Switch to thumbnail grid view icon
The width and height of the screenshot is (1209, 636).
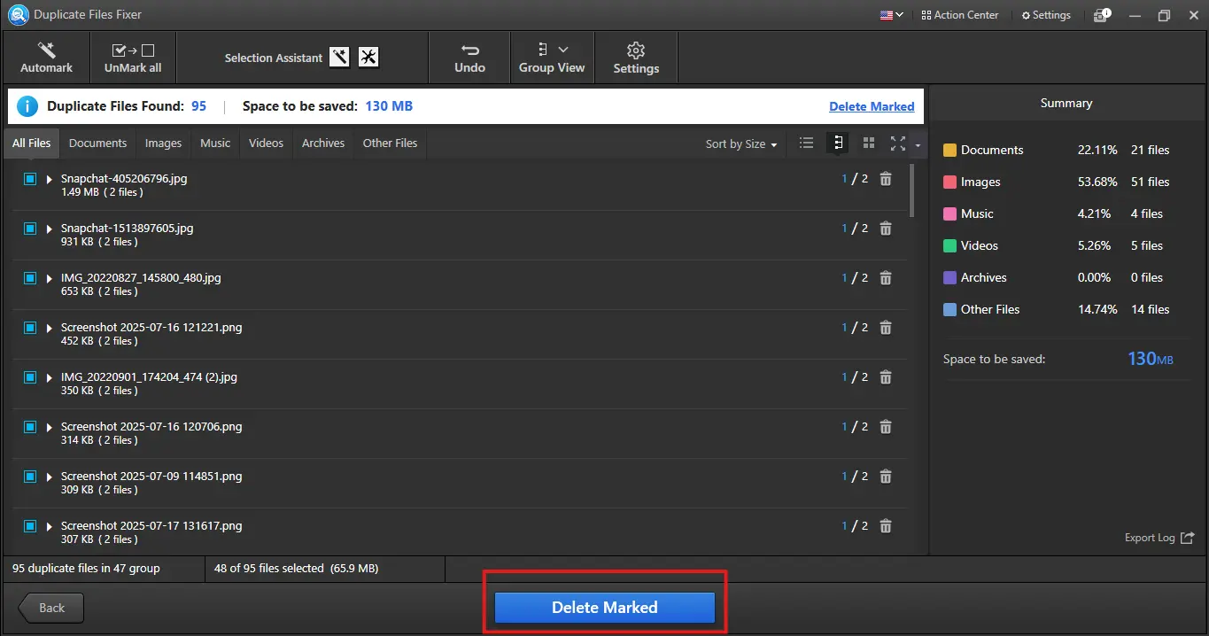click(869, 143)
